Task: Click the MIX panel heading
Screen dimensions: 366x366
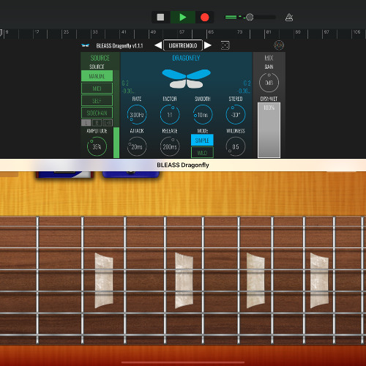Action: coord(269,58)
